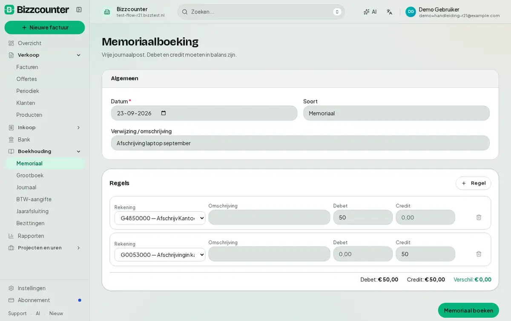Screen dimensions: 511x321
Task: Click the Bank building icon
Action: pyautogui.click(x=11, y=139)
